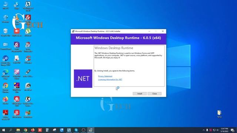237x133 pixels.
Task: Open the Temp folder on the desktop
Action: (x=219, y=114)
